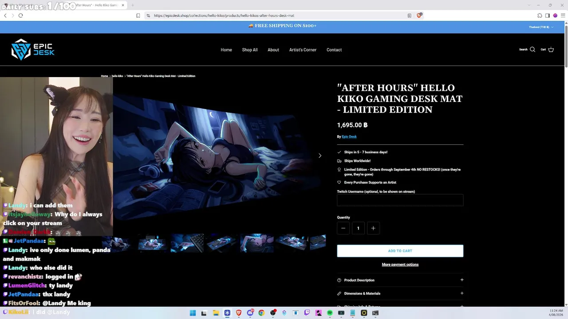Open OBS Studio from the taskbar
The width and height of the screenshot is (568, 319).
[273, 313]
